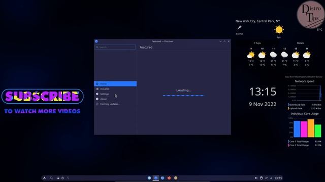
Task: Expand the hidden system tray icons arrow
Action: [271, 178]
